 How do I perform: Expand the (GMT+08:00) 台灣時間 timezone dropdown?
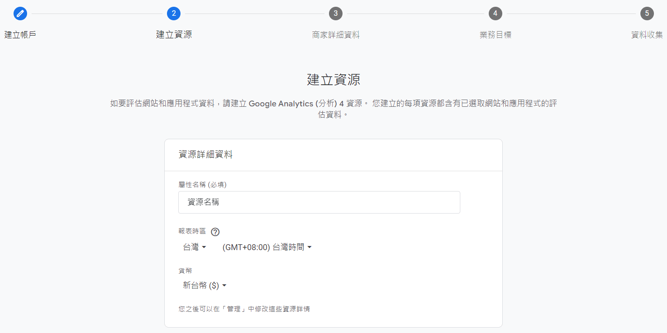point(267,247)
